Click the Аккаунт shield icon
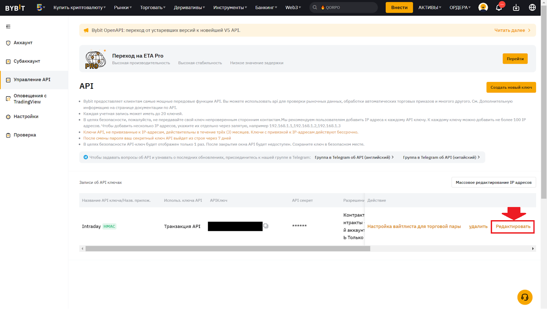Viewport: 547px width, 309px height. click(x=8, y=43)
